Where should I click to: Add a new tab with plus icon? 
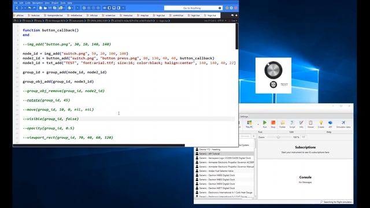[236, 16]
